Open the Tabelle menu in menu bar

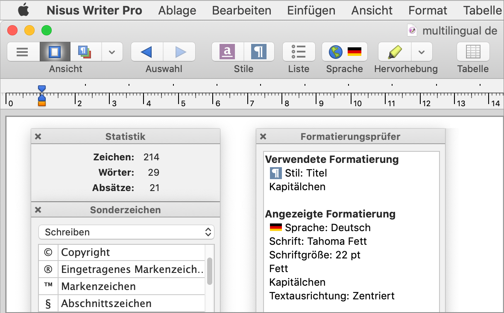[x=483, y=10]
